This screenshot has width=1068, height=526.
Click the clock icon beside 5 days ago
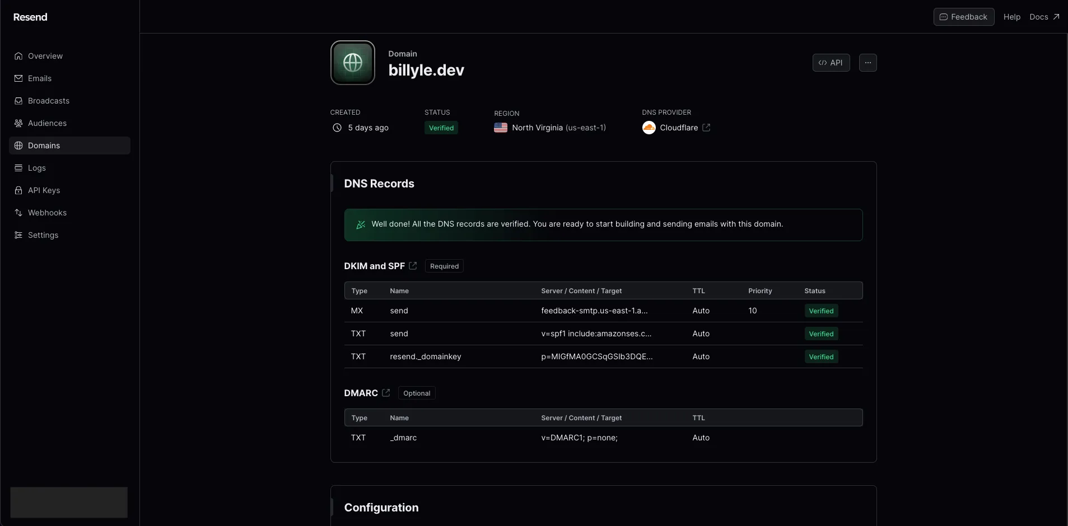[337, 128]
